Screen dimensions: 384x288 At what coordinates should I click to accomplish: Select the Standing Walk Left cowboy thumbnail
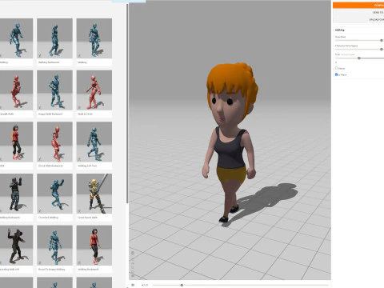coord(16,246)
